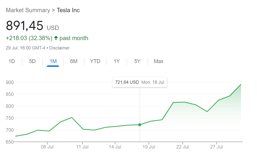Click the Tesla Inc title text
The width and height of the screenshot is (257, 152).
point(68,10)
